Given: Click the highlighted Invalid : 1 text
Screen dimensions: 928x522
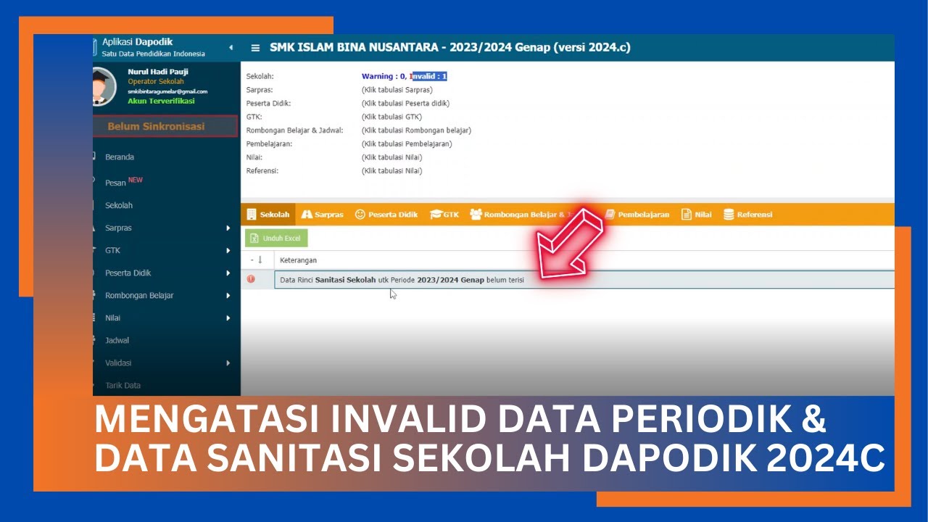Looking at the screenshot, I should click(x=430, y=76).
